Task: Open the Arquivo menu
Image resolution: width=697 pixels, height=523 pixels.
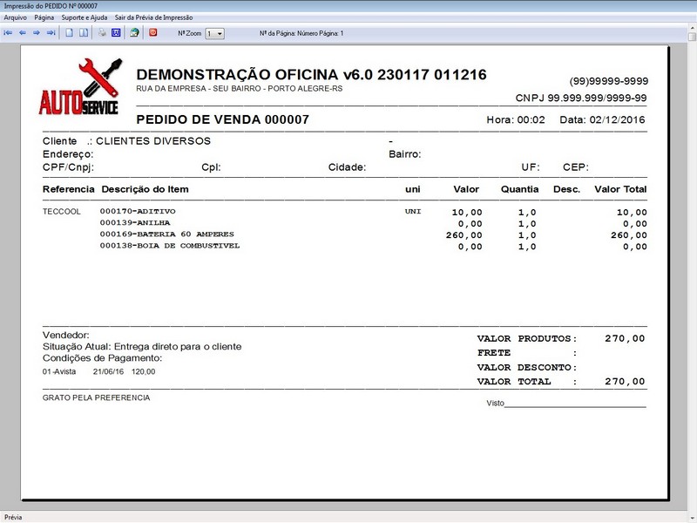Action: click(x=15, y=17)
